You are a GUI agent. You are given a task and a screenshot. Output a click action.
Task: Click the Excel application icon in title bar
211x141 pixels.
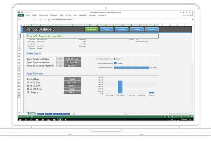click(x=19, y=12)
